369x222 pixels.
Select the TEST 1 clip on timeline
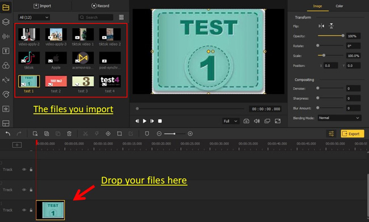(x=51, y=210)
